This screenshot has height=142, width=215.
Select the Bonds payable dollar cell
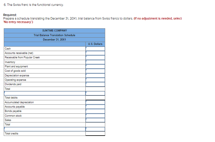tap(95, 111)
